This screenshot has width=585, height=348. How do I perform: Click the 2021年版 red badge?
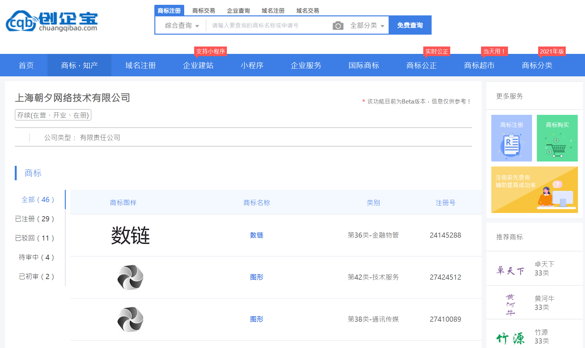(552, 51)
